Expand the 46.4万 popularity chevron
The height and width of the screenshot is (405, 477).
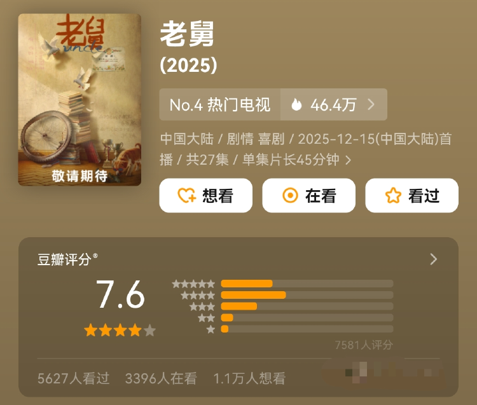pyautogui.click(x=371, y=105)
